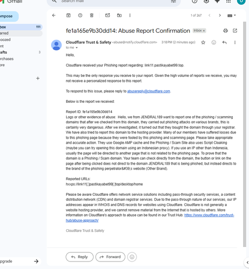Open the Purchases category
The width and height of the screenshot is (249, 269).
coord(21,59)
